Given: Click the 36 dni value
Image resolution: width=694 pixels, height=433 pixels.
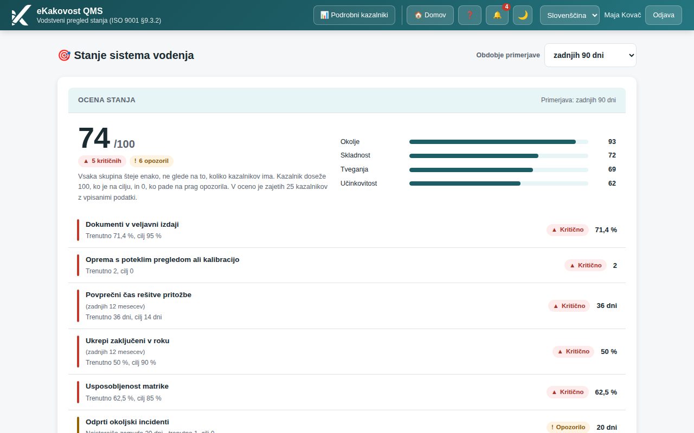Looking at the screenshot, I should [x=607, y=306].
